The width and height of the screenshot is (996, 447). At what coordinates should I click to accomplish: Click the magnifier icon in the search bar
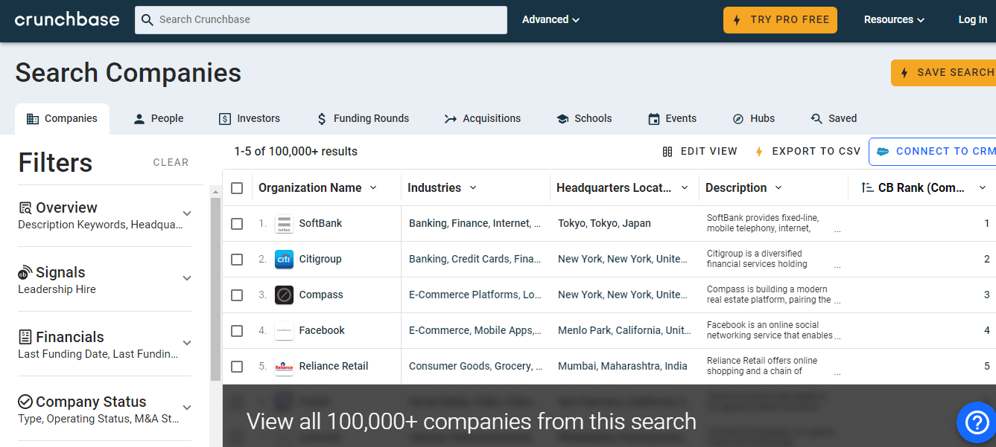pos(147,20)
